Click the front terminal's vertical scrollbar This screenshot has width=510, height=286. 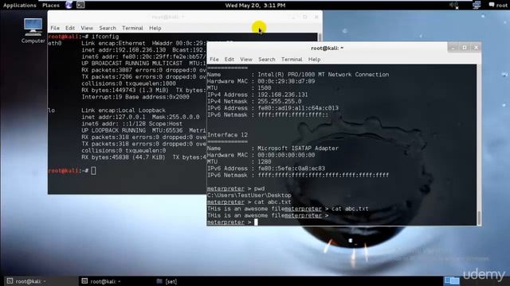479,145
